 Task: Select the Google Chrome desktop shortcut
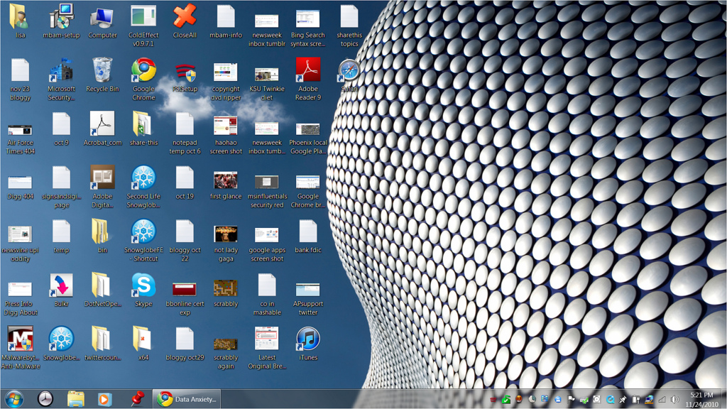[x=143, y=79]
